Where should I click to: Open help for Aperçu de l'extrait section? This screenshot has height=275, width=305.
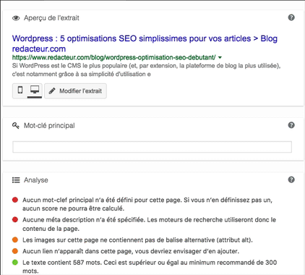(x=291, y=17)
